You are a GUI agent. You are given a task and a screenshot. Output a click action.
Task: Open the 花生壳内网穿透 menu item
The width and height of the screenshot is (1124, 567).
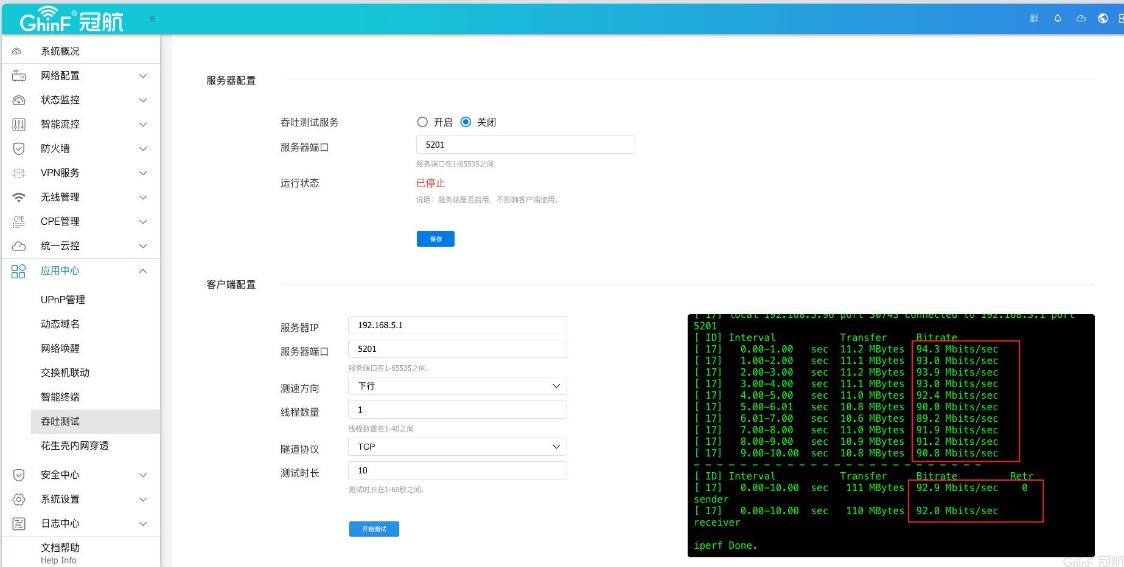click(74, 446)
